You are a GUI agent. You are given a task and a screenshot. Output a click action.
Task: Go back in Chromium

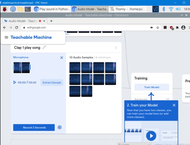pyautogui.click(x=5, y=28)
